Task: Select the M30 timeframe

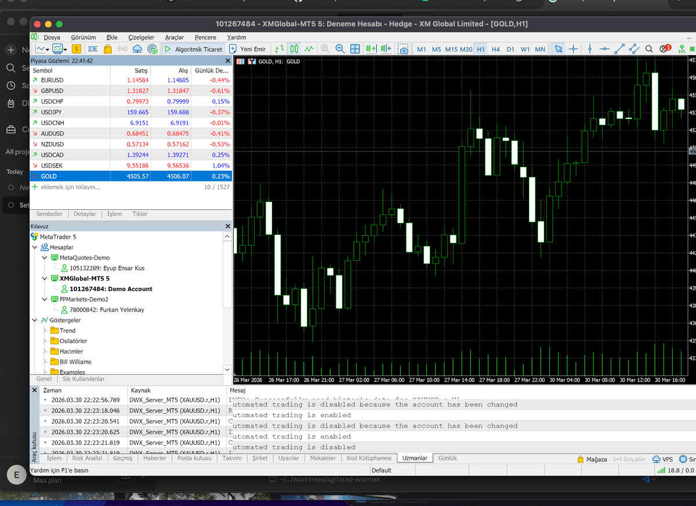Action: 466,49
